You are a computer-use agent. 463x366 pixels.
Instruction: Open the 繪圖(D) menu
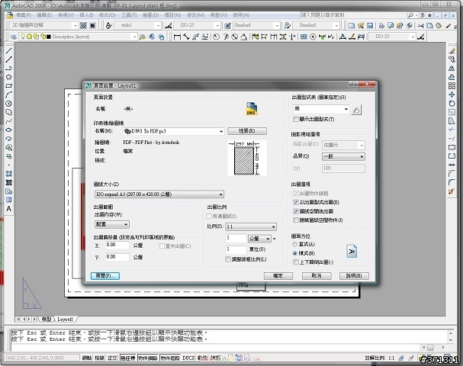coord(150,15)
